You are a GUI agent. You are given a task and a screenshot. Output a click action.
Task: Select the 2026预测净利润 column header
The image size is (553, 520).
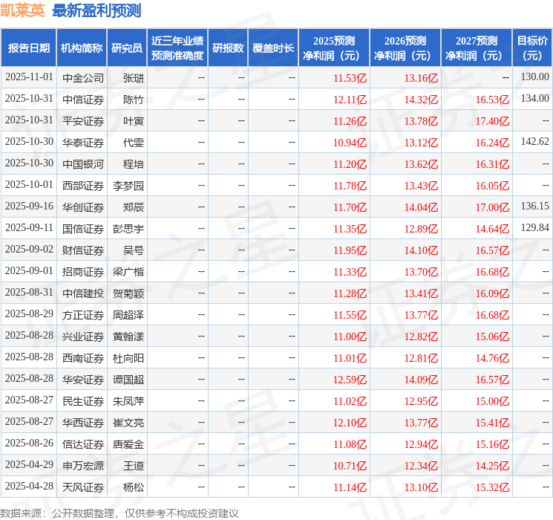click(x=405, y=48)
